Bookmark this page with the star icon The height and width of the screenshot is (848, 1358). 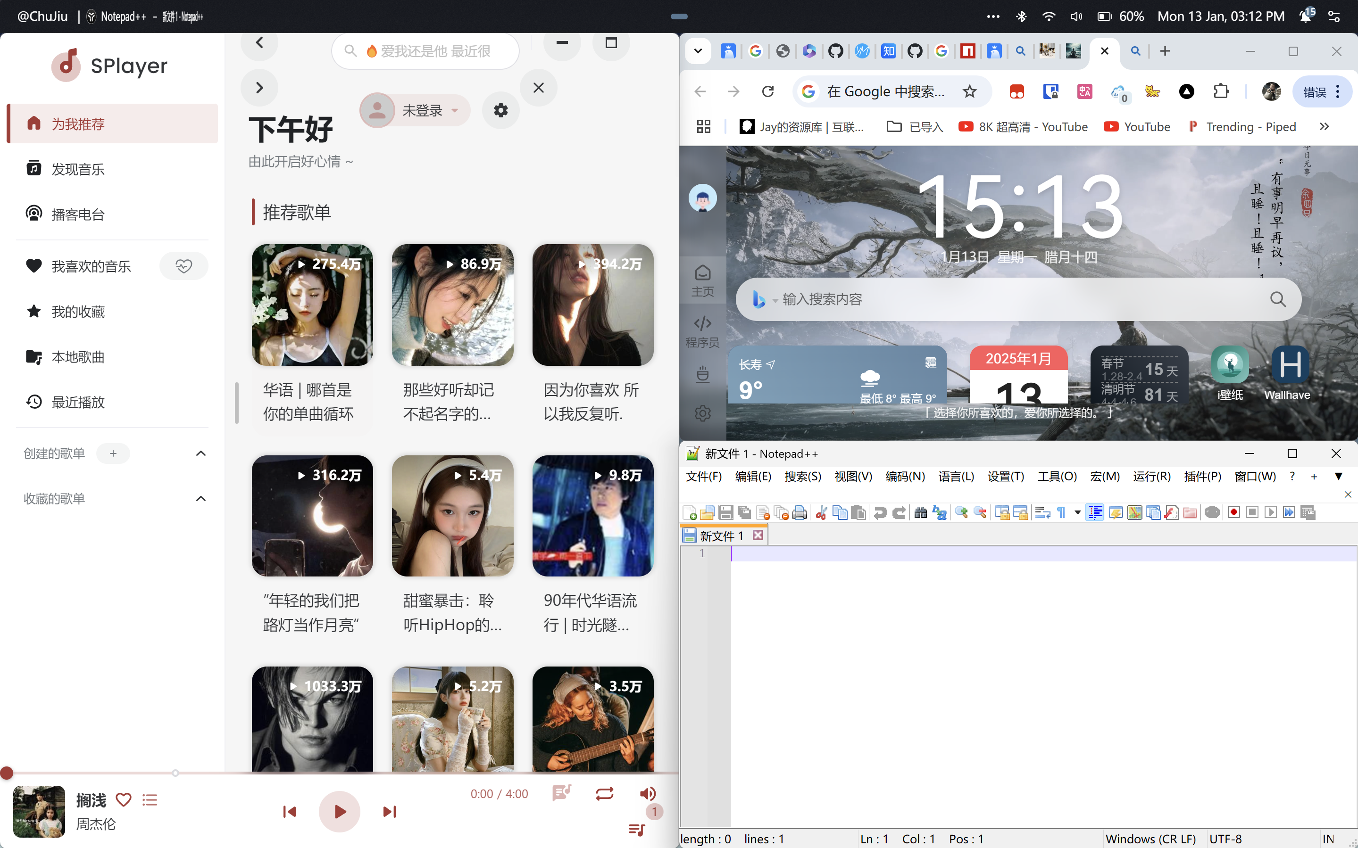point(969,91)
